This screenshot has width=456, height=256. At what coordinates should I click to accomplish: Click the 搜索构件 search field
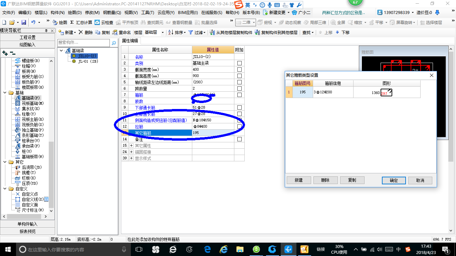click(83, 43)
